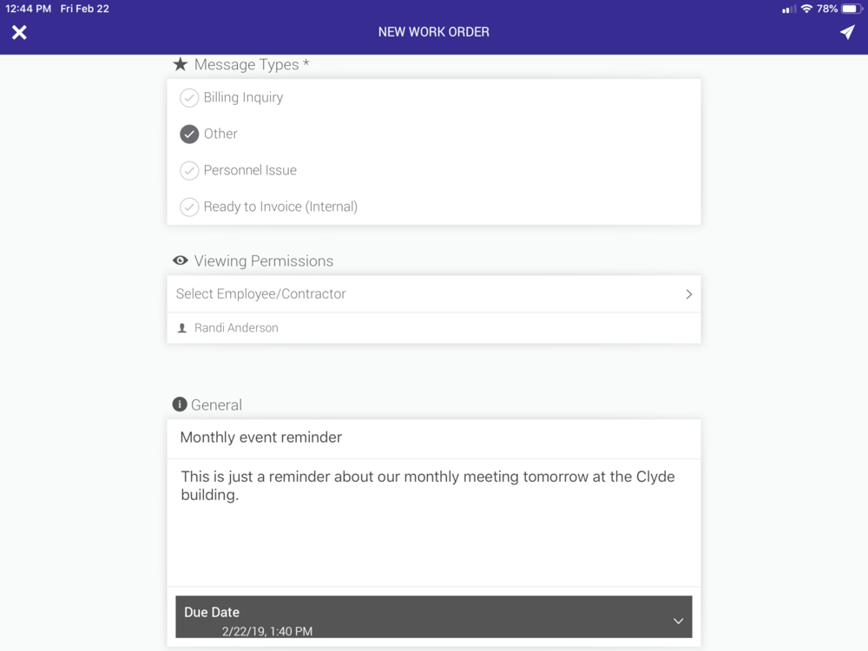Tap the Due Date 2/22/19 value
Image resolution: width=868 pixels, height=651 pixels.
pos(266,631)
